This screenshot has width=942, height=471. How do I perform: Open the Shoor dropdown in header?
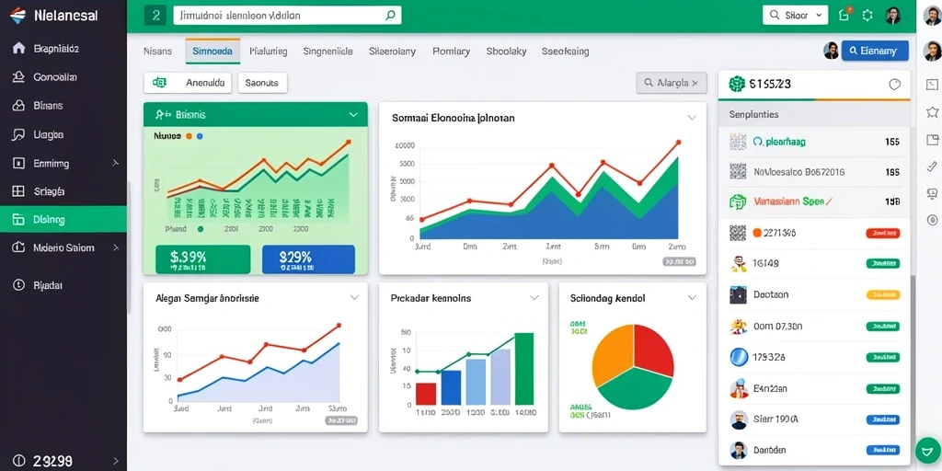(x=796, y=16)
